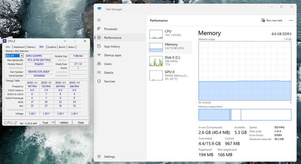The height and width of the screenshot is (164, 301).
Task: Expand the Tools dropdown arrow in CPU-Z
Action: point(53,122)
